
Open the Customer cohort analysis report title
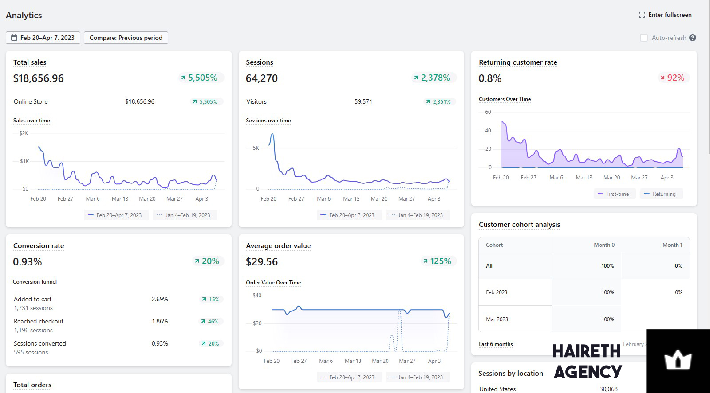[520, 225]
